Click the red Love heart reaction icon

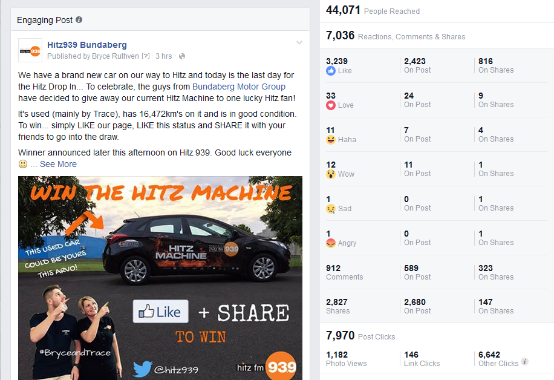[331, 105]
